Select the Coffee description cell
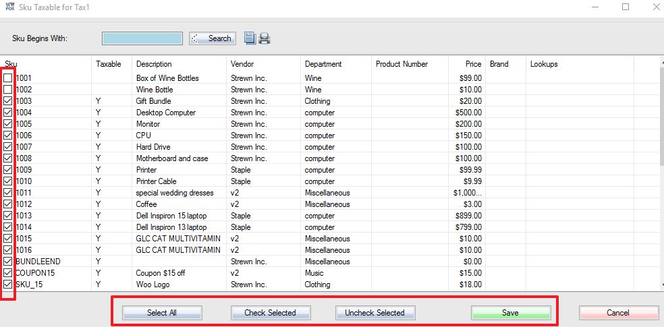Screen dimensions: 664x327 [x=146, y=204]
